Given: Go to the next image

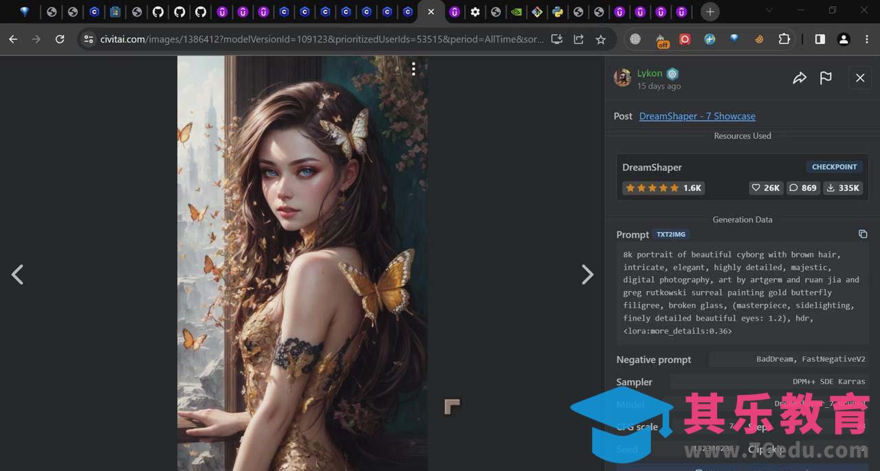Looking at the screenshot, I should tap(587, 275).
